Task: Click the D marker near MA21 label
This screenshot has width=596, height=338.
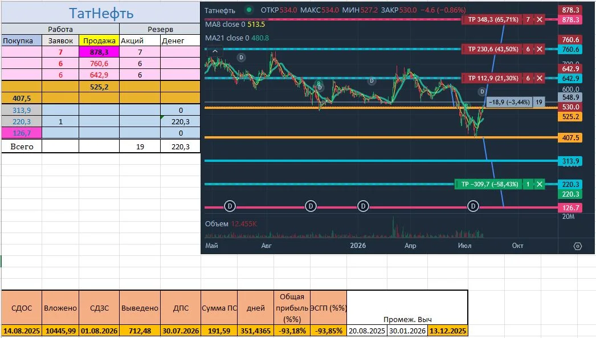Action: (x=241, y=58)
